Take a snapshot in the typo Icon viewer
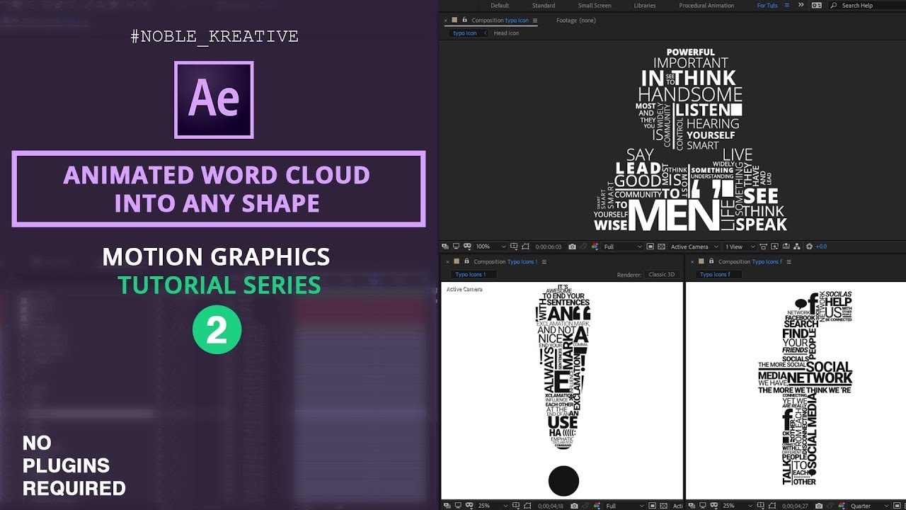Image resolution: width=906 pixels, height=510 pixels. 573,246
